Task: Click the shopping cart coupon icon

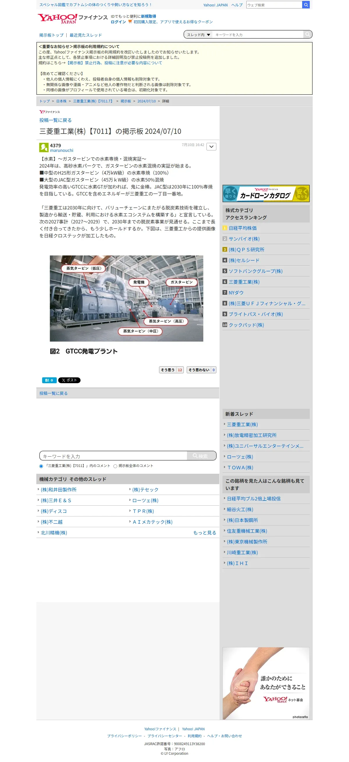Action: pos(130,22)
